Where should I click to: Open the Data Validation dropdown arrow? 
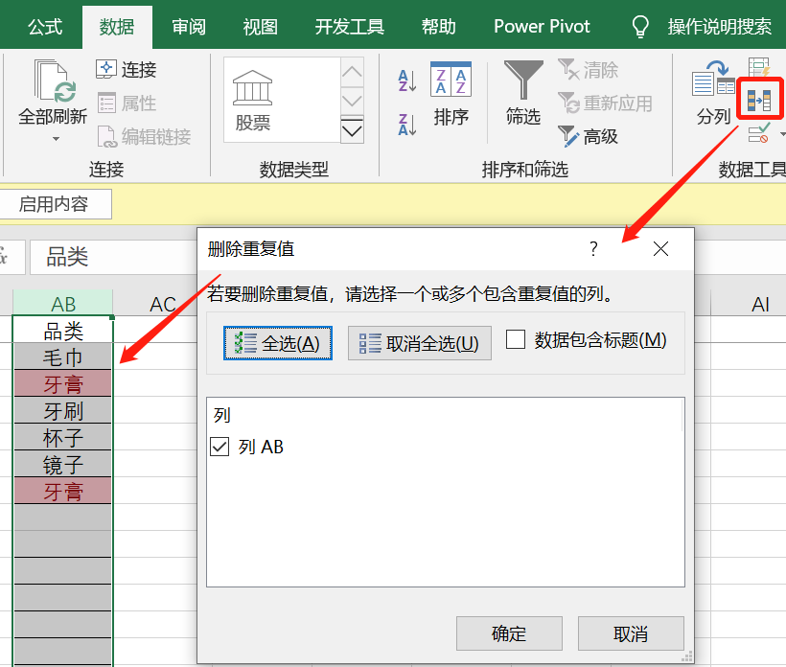point(782,134)
